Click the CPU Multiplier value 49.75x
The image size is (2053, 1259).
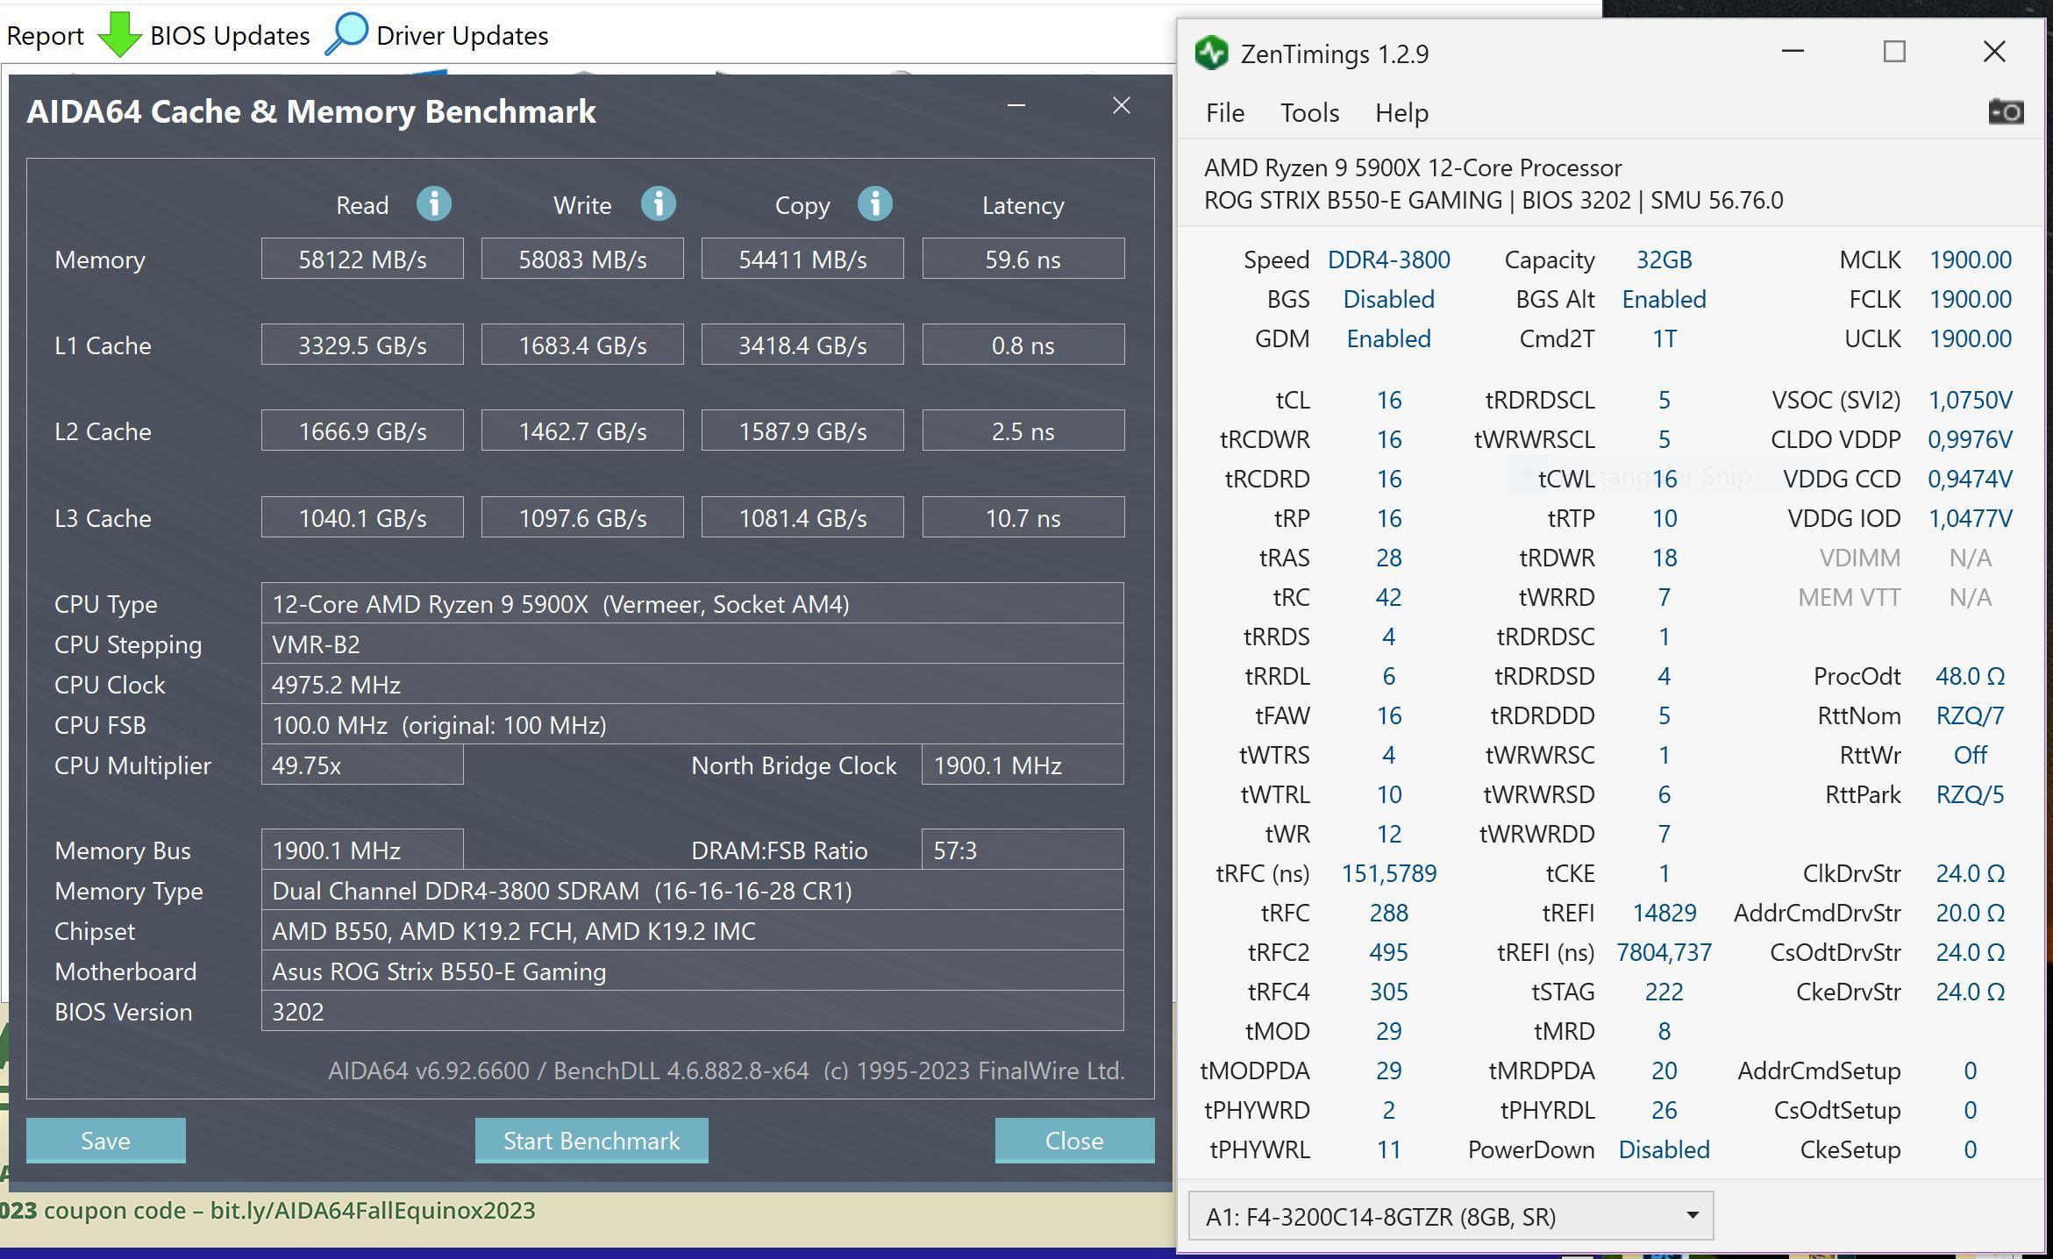pyautogui.click(x=362, y=765)
